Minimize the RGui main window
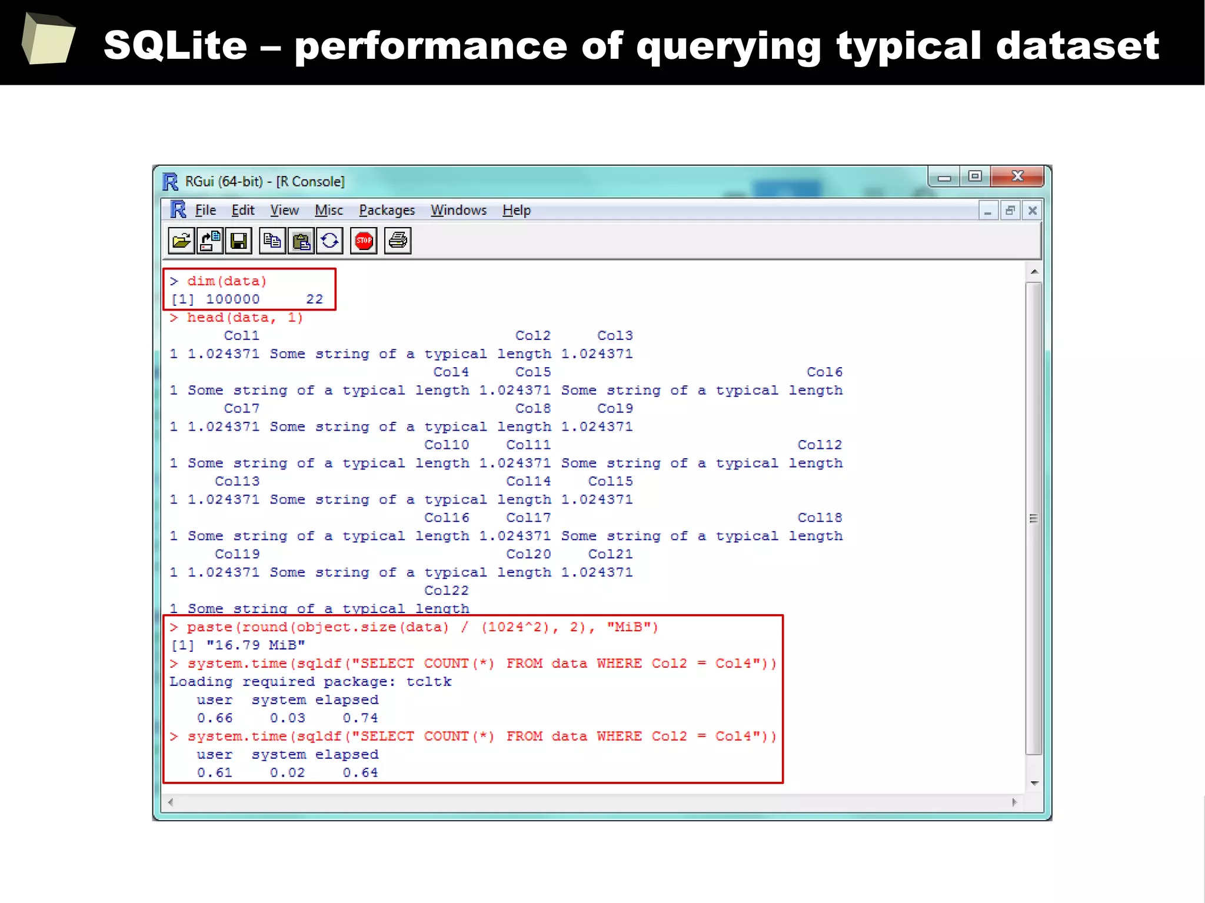The width and height of the screenshot is (1205, 903). 944,176
